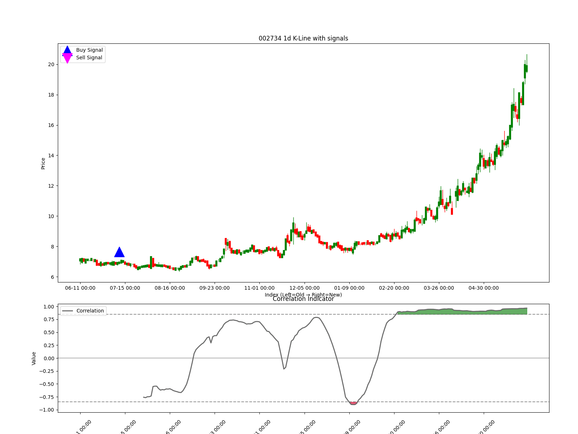Click the correlation tick label 0.75
This screenshot has height=434, width=578.
coord(48,319)
